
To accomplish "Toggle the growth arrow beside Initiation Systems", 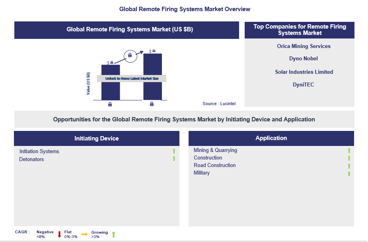I will pyautogui.click(x=174, y=151).
